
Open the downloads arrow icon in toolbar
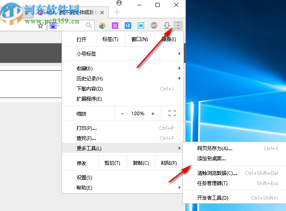coord(167,26)
